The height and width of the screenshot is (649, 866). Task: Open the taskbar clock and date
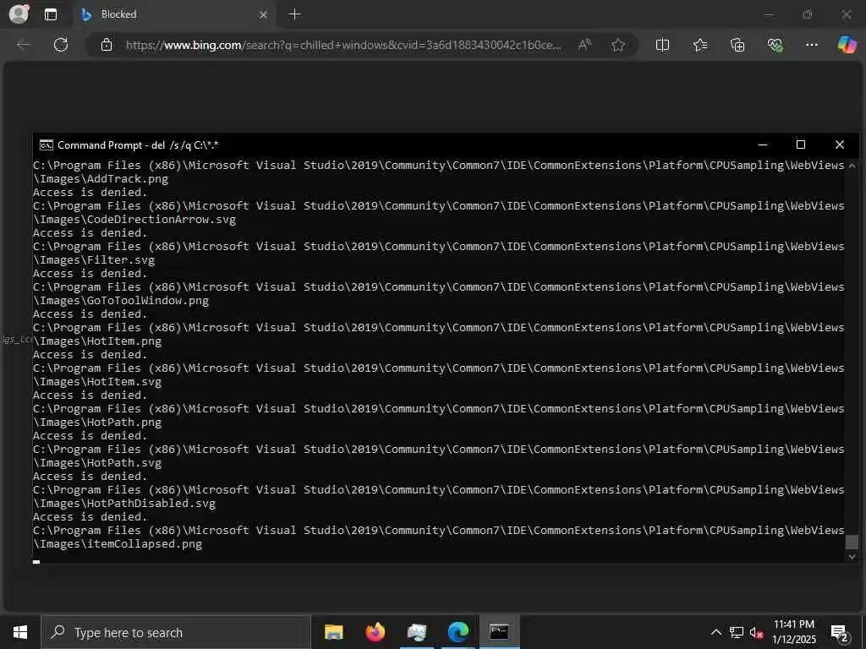click(x=793, y=632)
